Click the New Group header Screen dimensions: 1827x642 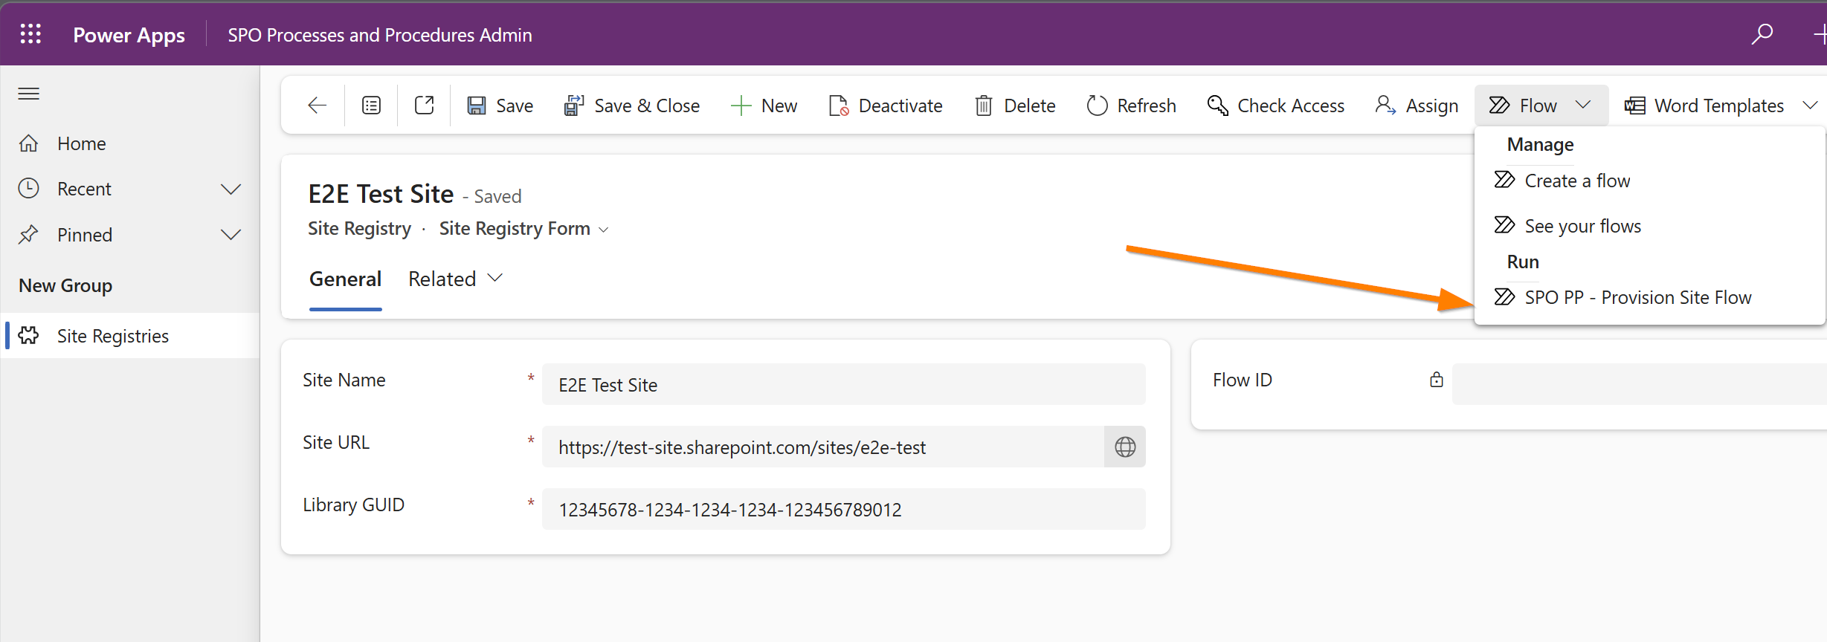point(65,285)
